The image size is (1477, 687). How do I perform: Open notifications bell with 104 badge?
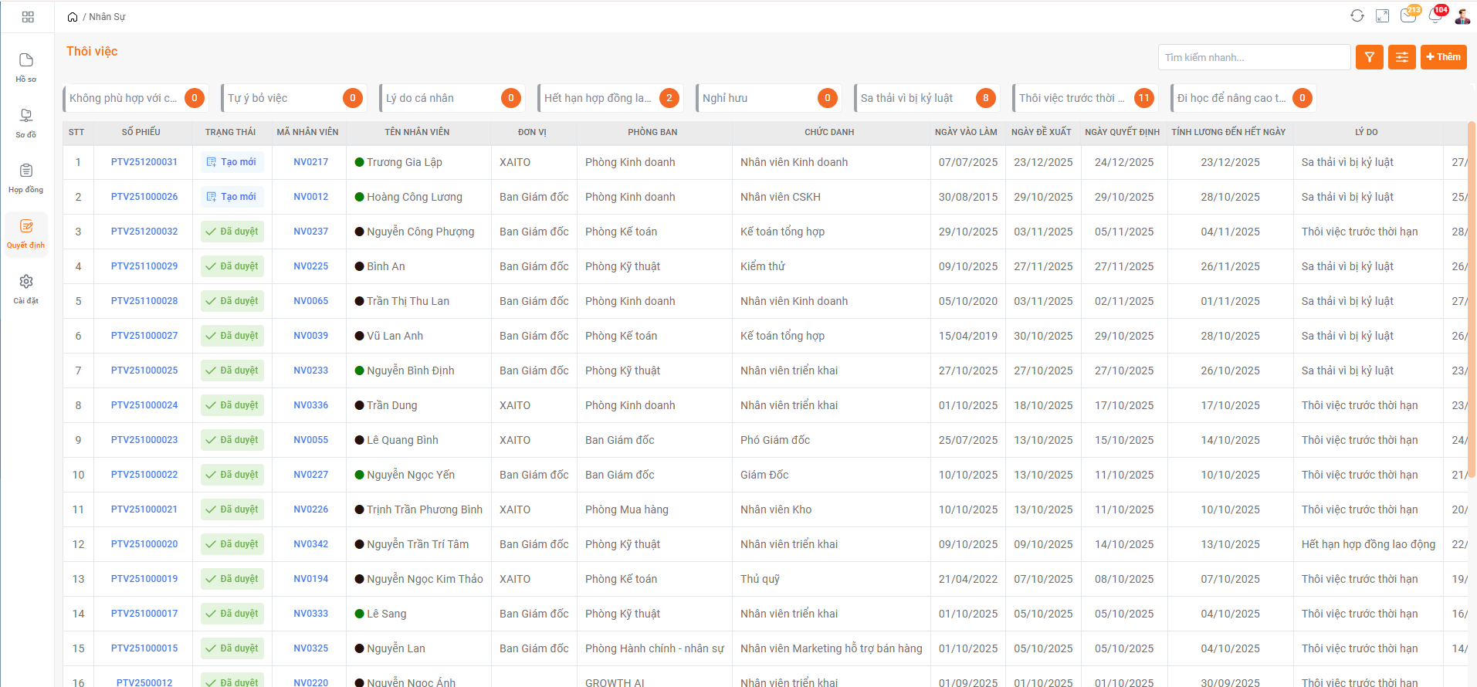[x=1435, y=16]
